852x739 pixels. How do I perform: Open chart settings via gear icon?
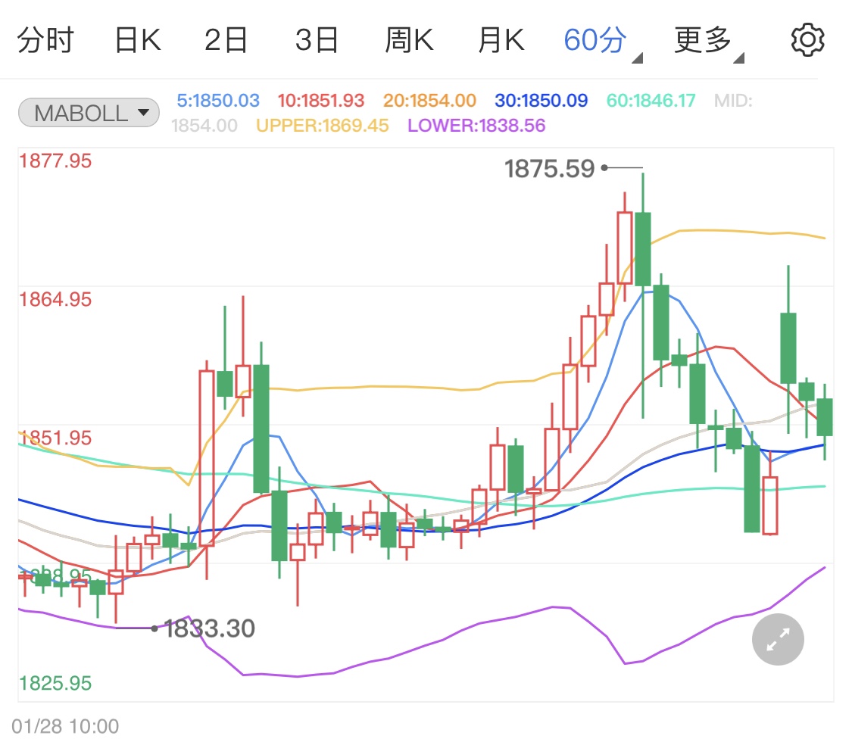[x=807, y=39]
